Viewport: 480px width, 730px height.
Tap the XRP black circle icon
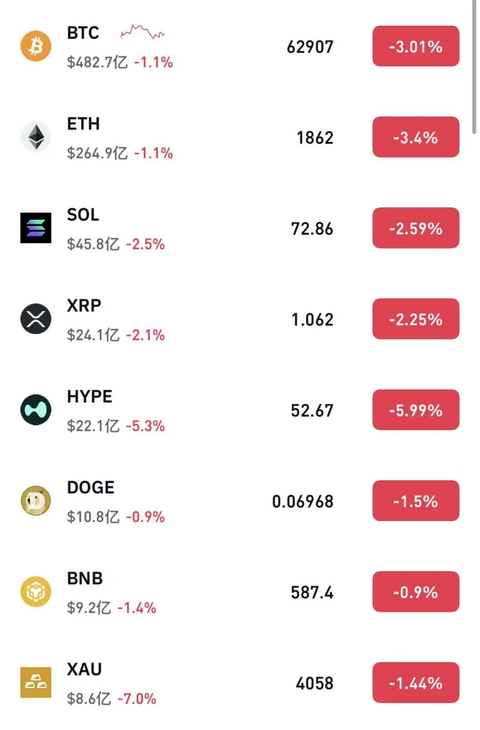[x=36, y=319]
